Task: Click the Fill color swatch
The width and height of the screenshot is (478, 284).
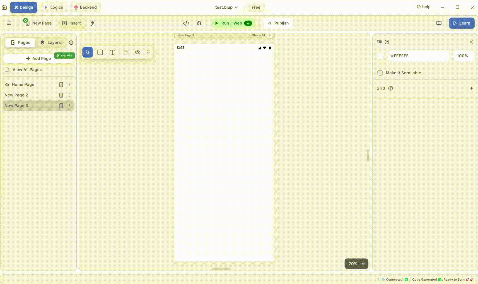Action: point(380,56)
